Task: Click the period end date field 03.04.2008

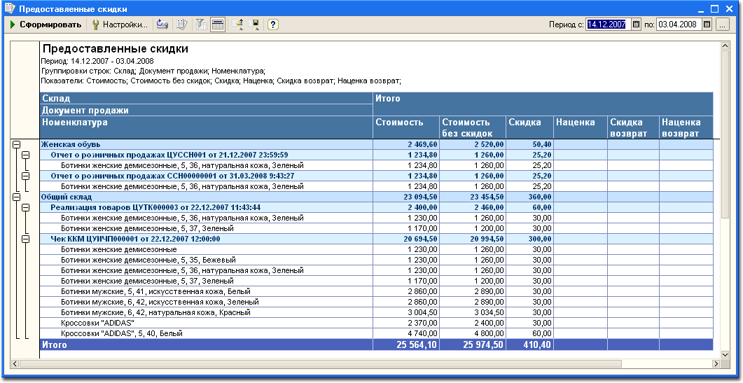Action: pyautogui.click(x=679, y=25)
